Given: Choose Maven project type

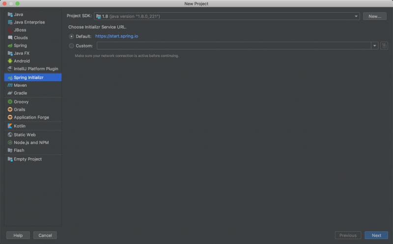Looking at the screenshot, I should click(33, 86).
